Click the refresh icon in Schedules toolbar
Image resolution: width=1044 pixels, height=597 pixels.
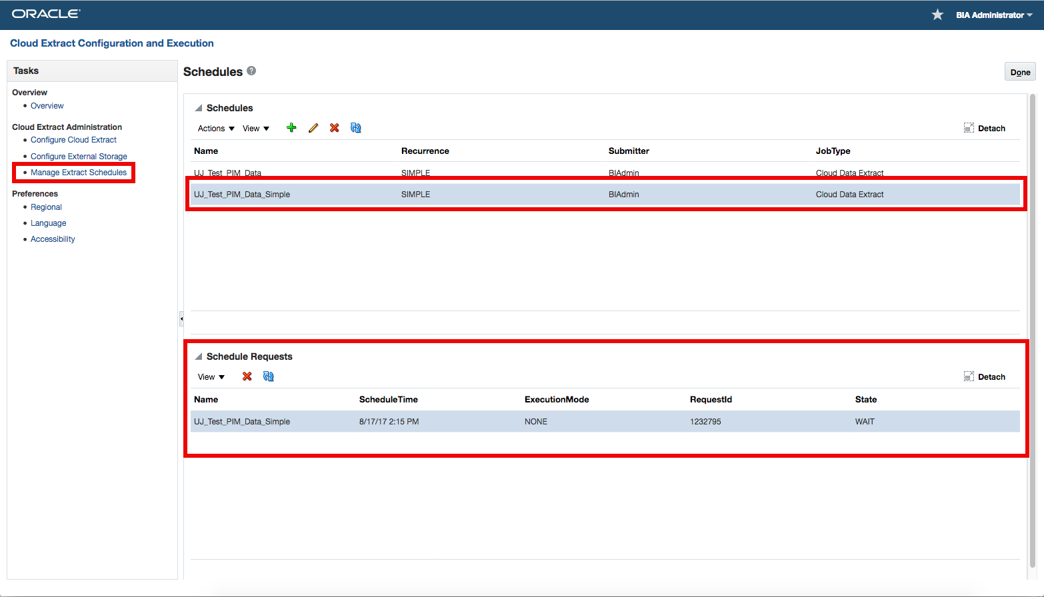coord(356,128)
